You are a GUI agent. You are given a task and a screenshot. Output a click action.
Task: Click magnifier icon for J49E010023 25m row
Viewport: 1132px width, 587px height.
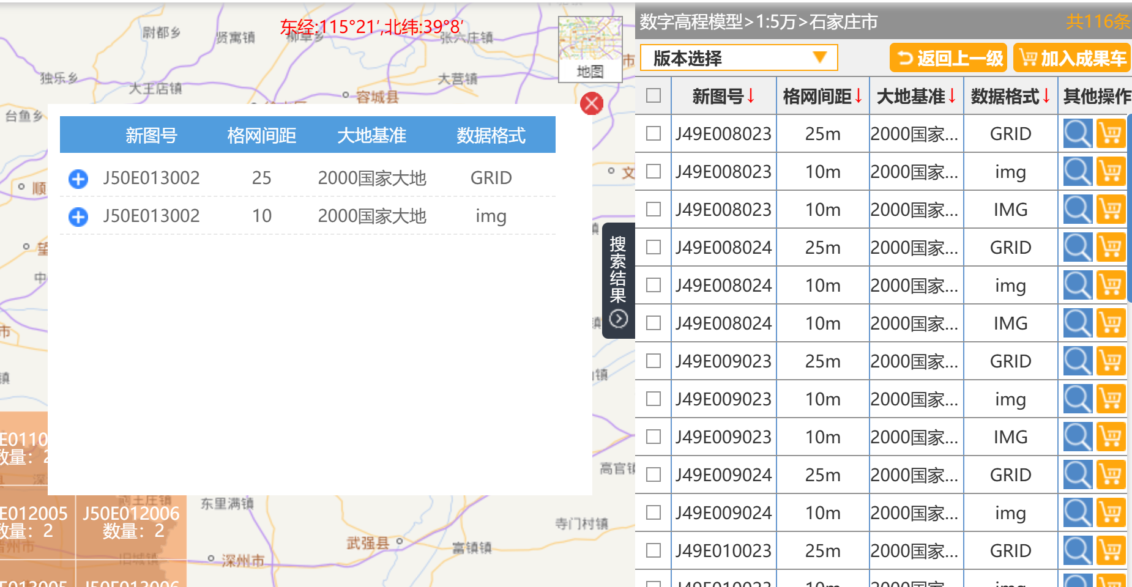pos(1077,550)
